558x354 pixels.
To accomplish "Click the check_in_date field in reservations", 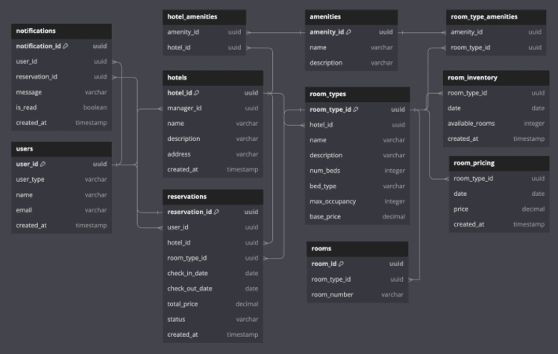I will (x=213, y=274).
